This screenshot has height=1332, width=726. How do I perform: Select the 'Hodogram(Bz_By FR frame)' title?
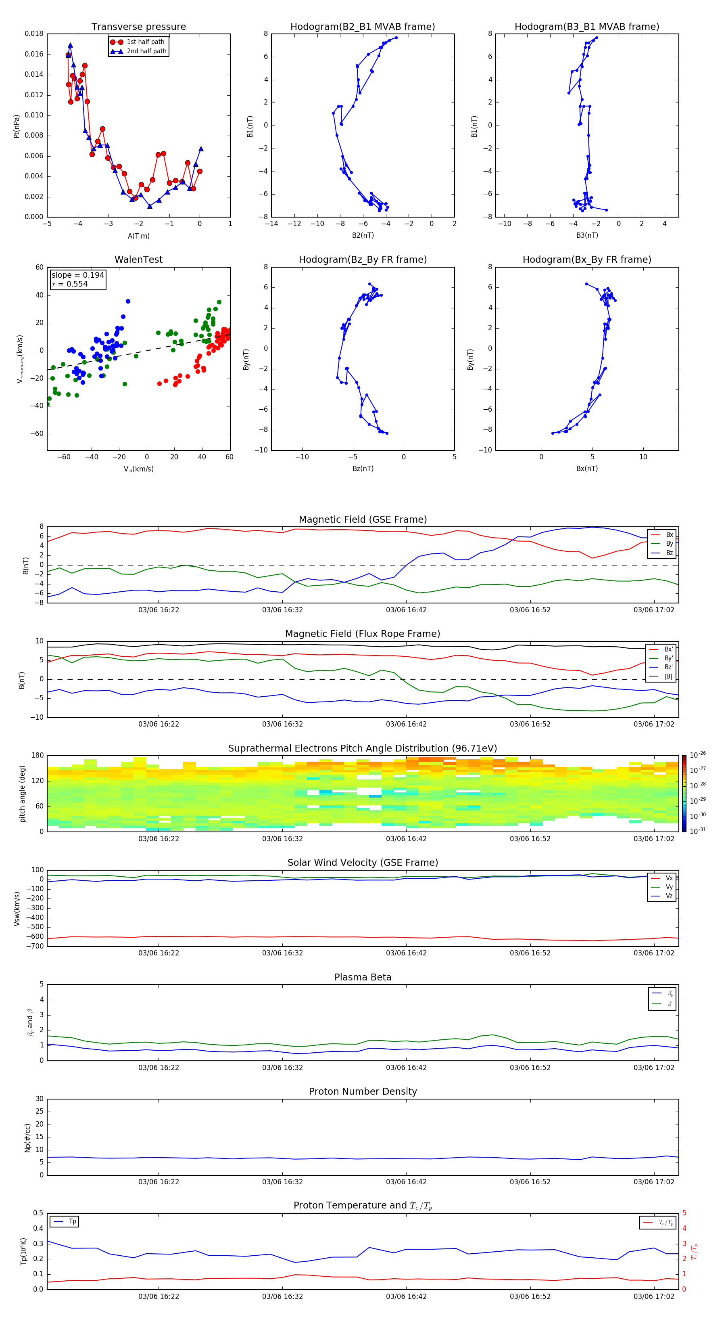(x=363, y=260)
